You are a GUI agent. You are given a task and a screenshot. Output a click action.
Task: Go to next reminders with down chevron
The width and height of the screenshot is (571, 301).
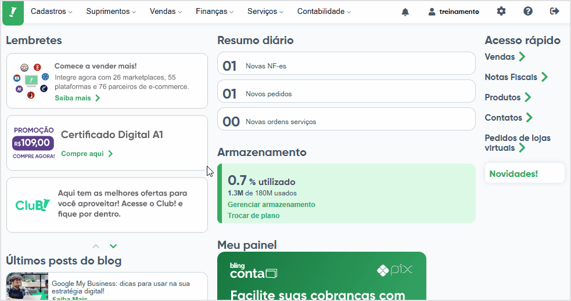point(113,246)
